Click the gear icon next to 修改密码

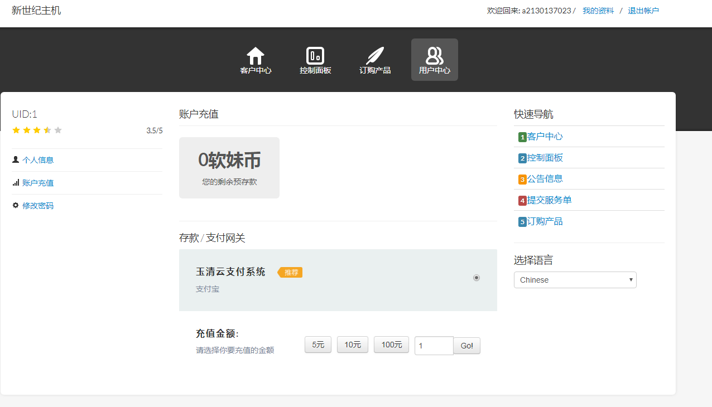[x=15, y=205]
